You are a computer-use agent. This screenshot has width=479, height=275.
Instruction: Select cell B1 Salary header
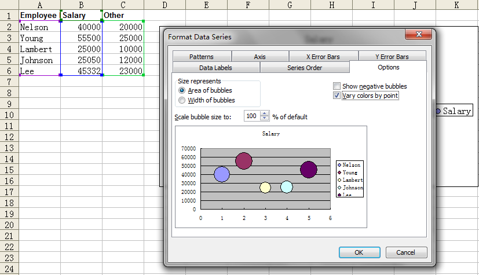tap(81, 15)
